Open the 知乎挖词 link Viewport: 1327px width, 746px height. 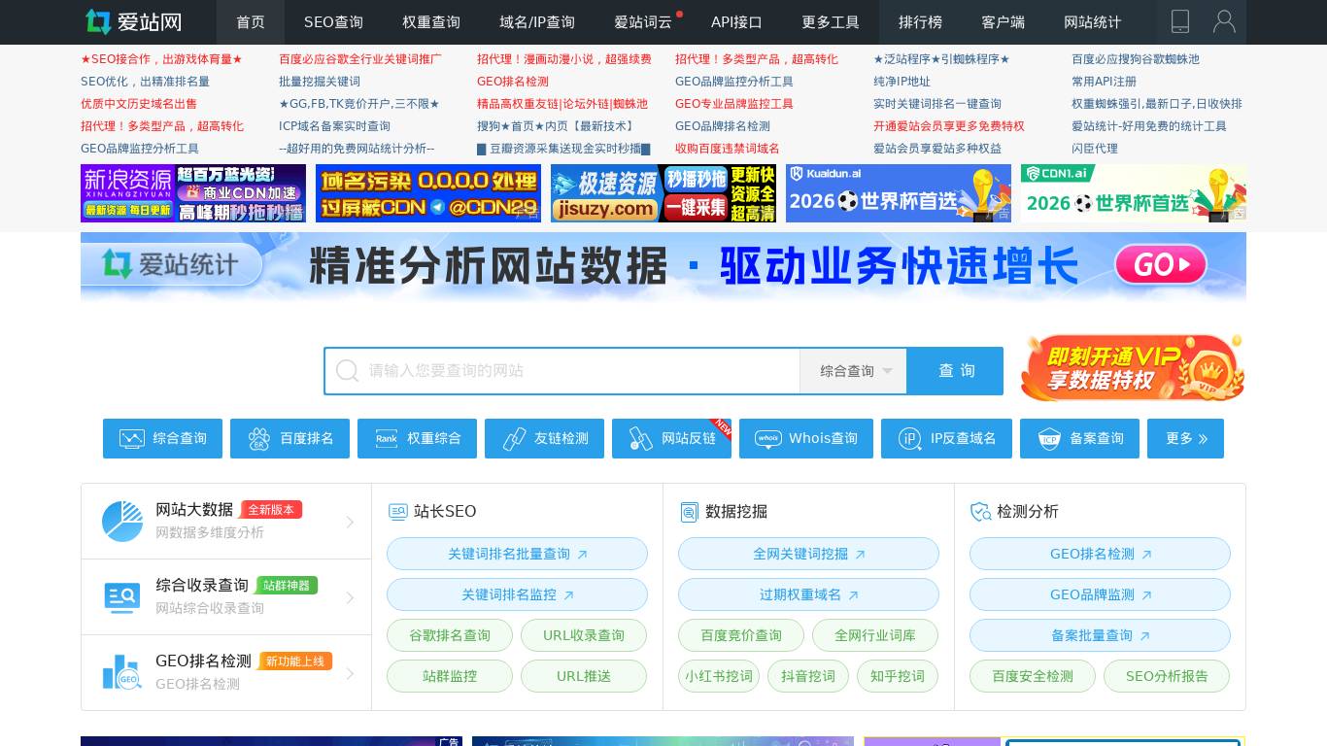coord(898,676)
